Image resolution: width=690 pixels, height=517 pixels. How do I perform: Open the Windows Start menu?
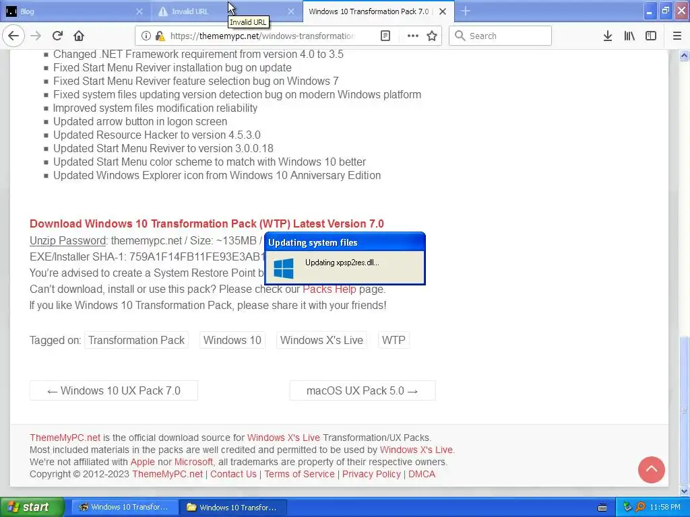[x=32, y=508]
